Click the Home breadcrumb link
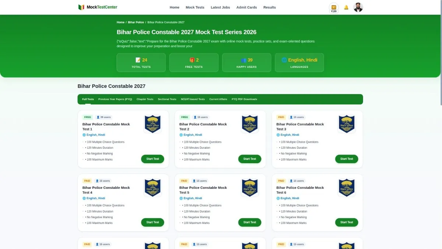Image resolution: width=442 pixels, height=249 pixels. click(x=120, y=23)
